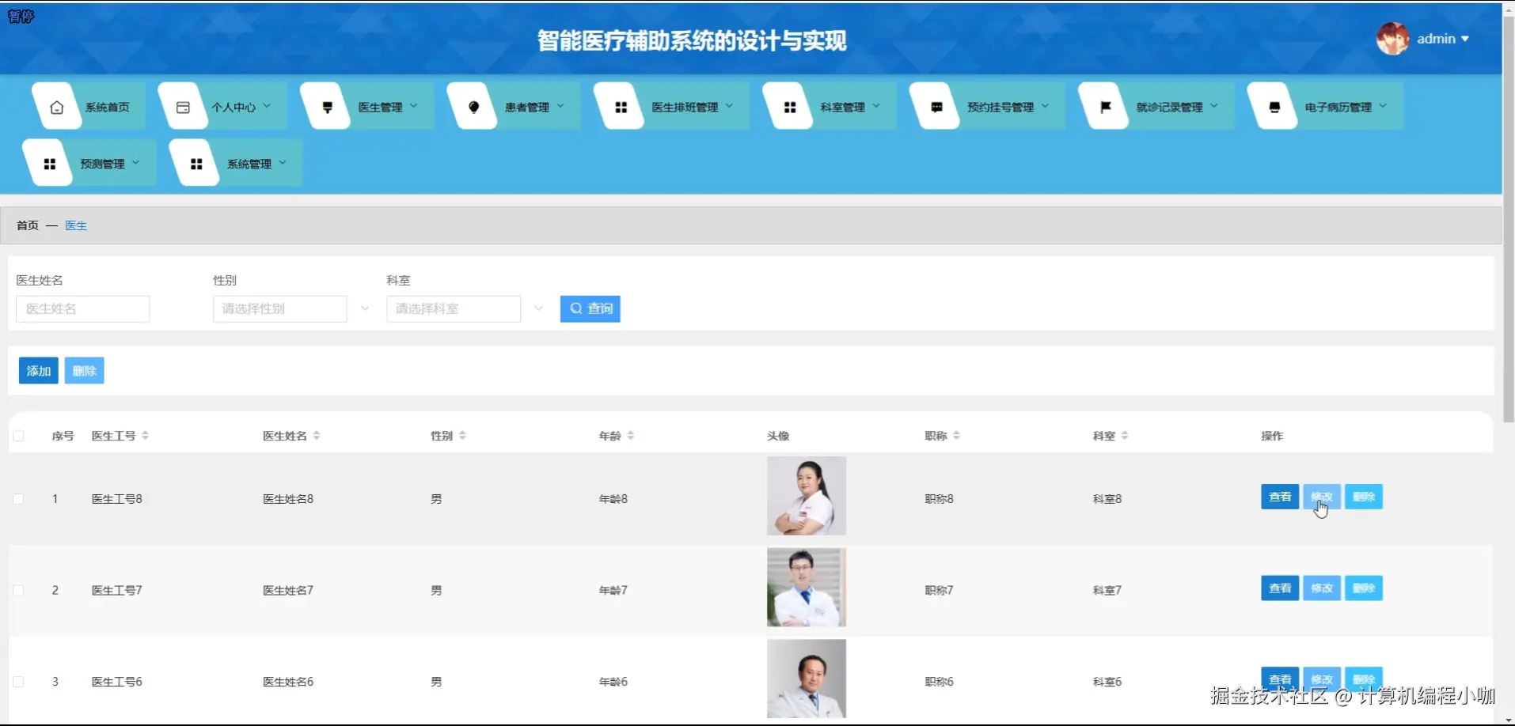Focus the 医生姓名 search input

[83, 309]
